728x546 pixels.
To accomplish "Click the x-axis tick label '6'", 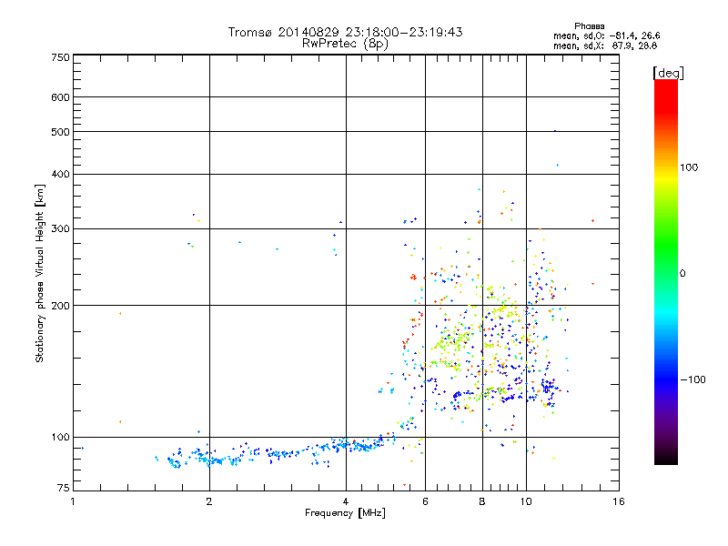I will tap(425, 501).
